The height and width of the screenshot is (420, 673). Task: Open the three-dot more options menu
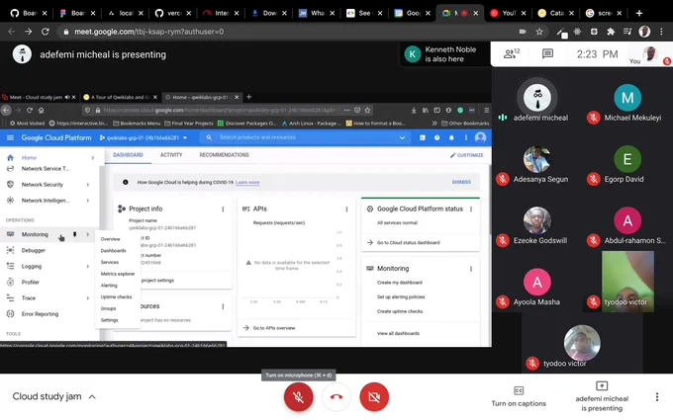click(657, 397)
